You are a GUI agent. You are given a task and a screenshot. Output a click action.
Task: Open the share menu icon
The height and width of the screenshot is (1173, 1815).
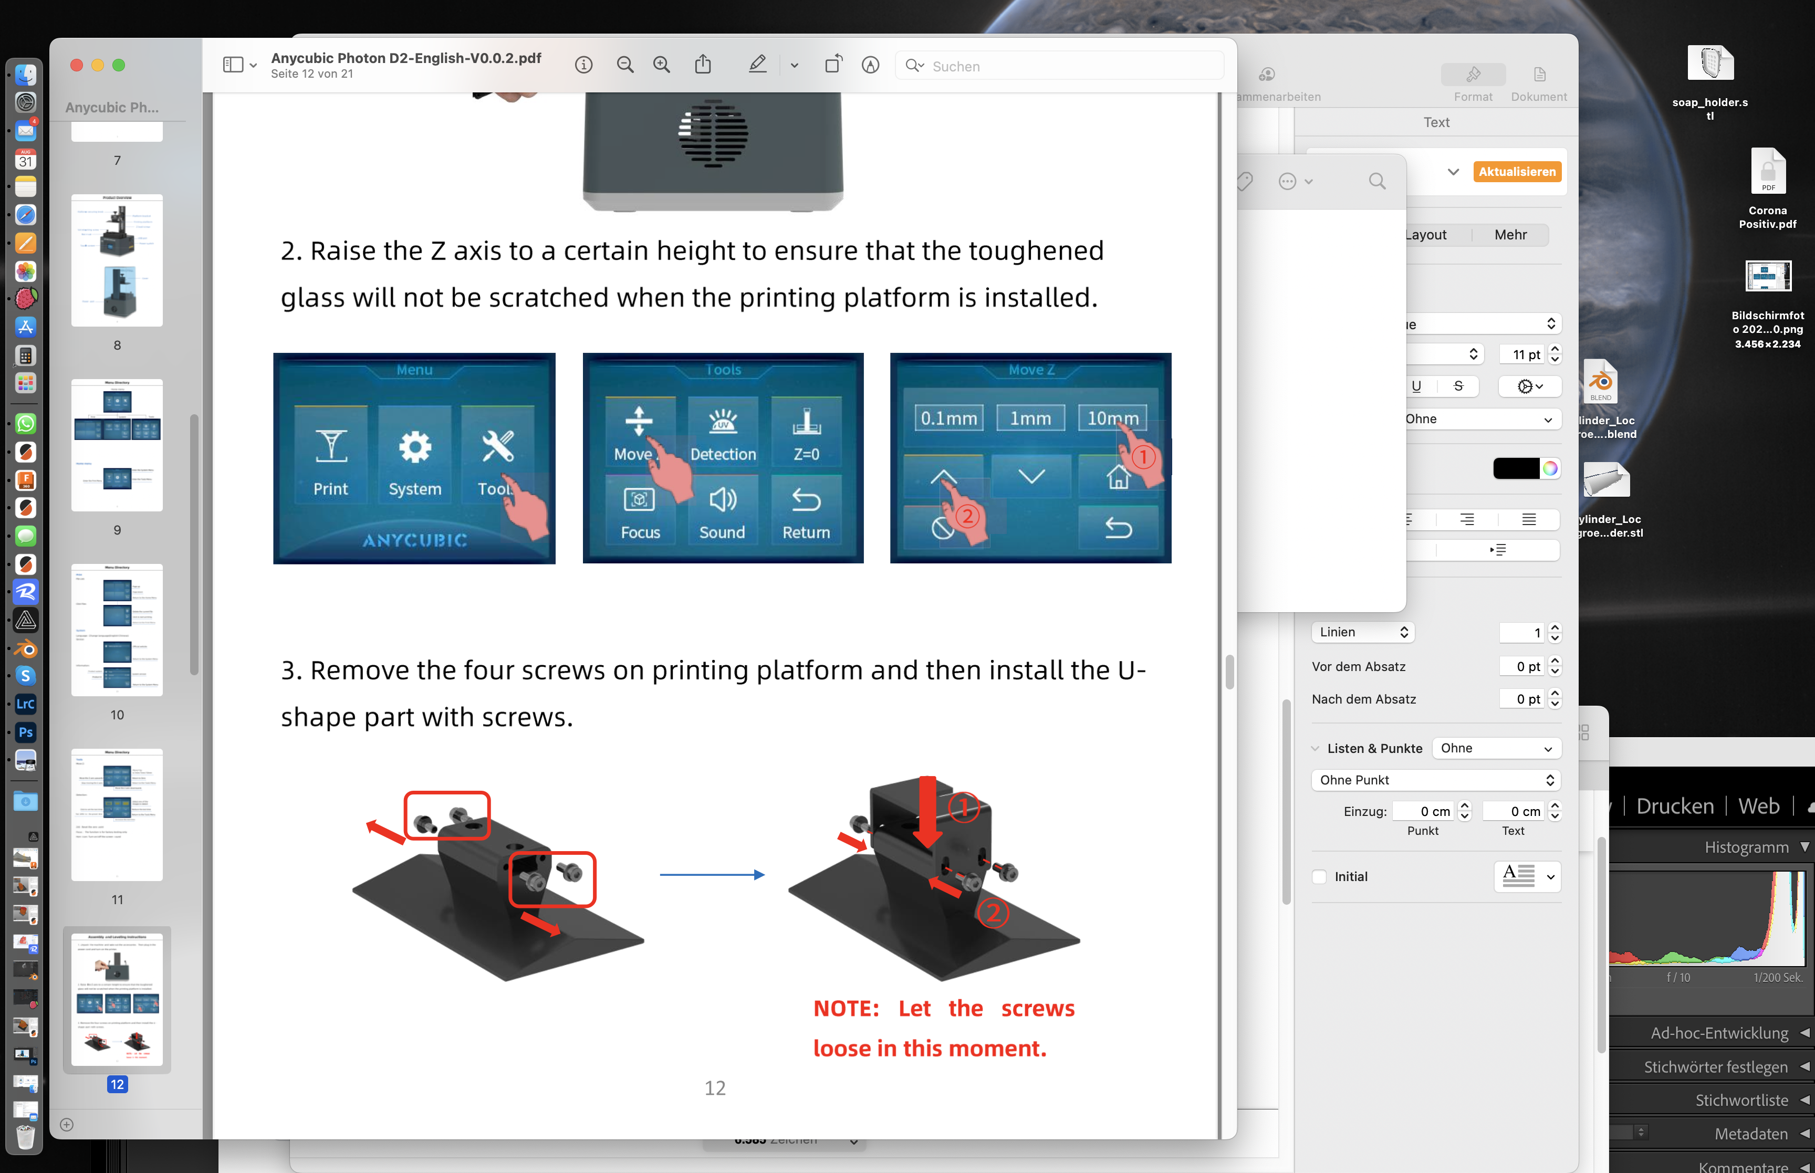coord(702,66)
